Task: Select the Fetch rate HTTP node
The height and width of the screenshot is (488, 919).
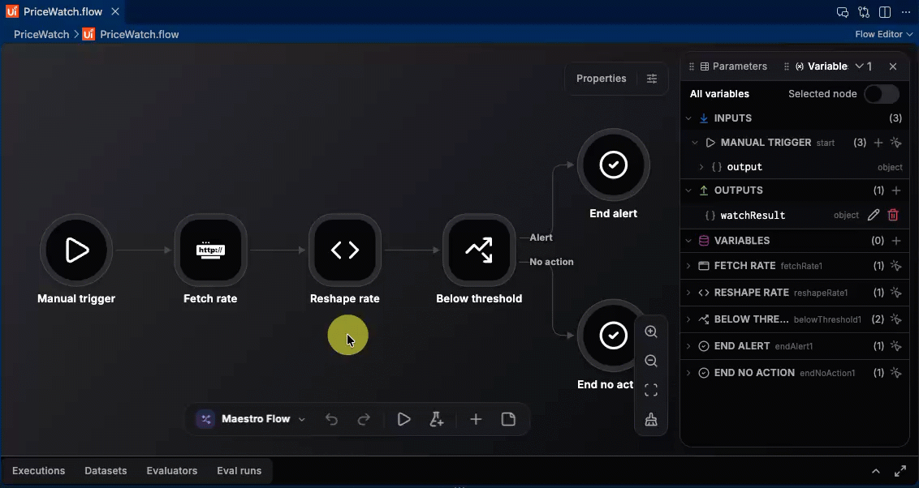Action: pos(210,250)
